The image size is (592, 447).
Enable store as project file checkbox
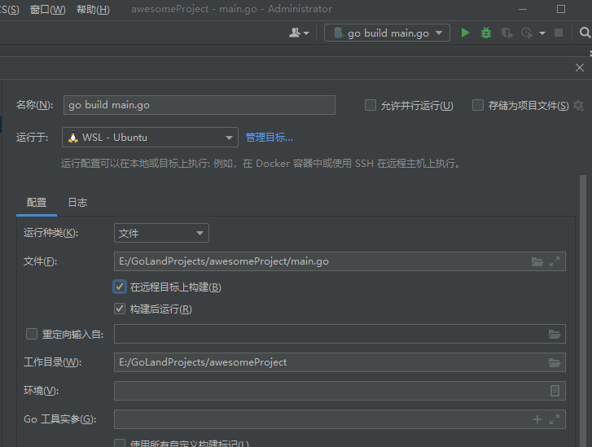click(478, 105)
